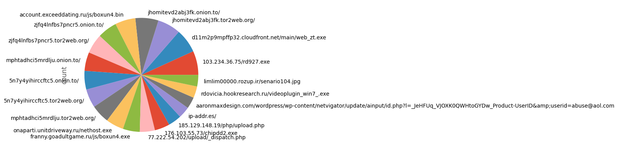
Task: Click the d11m2p9mpffp32.cloudfront.net/main/web_zt.exe label
Action: [259, 38]
